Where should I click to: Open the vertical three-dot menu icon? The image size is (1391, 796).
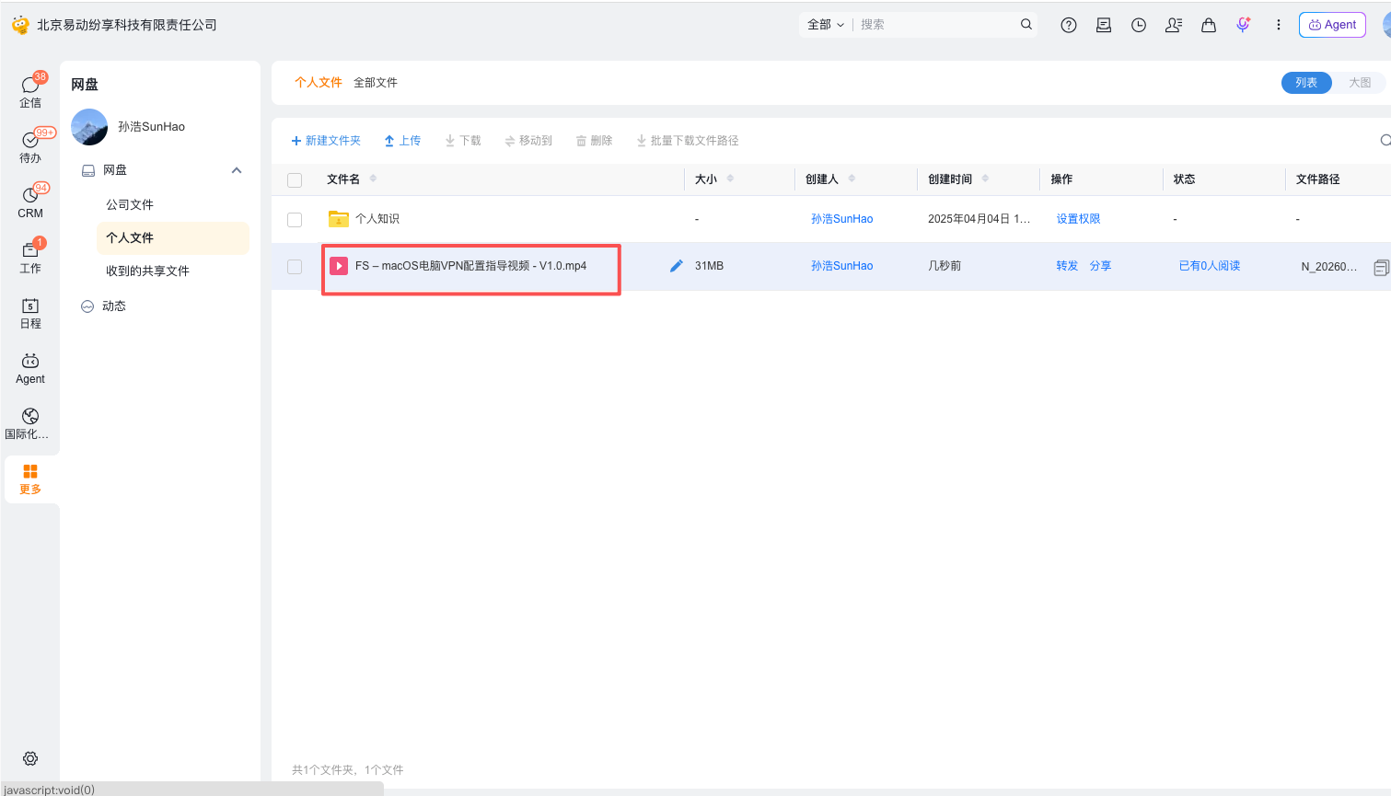pyautogui.click(x=1279, y=26)
